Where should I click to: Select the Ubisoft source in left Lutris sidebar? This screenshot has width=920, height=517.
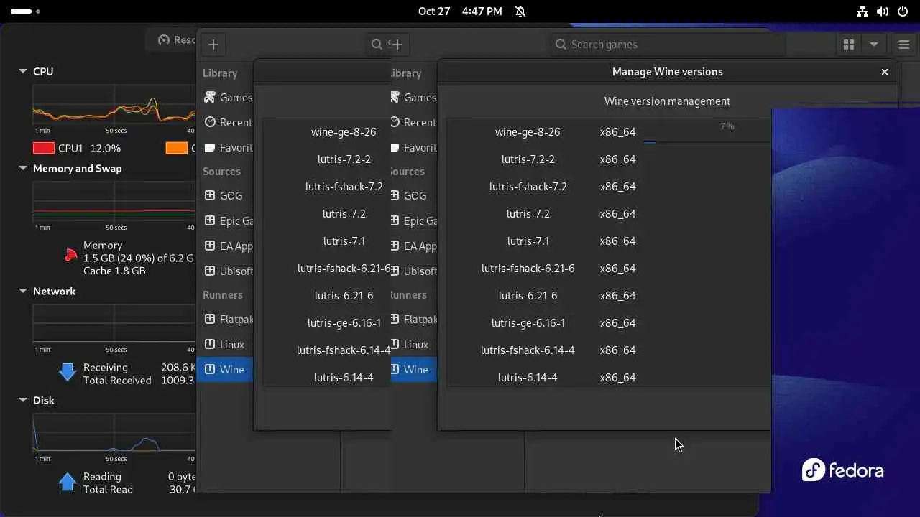point(225,271)
